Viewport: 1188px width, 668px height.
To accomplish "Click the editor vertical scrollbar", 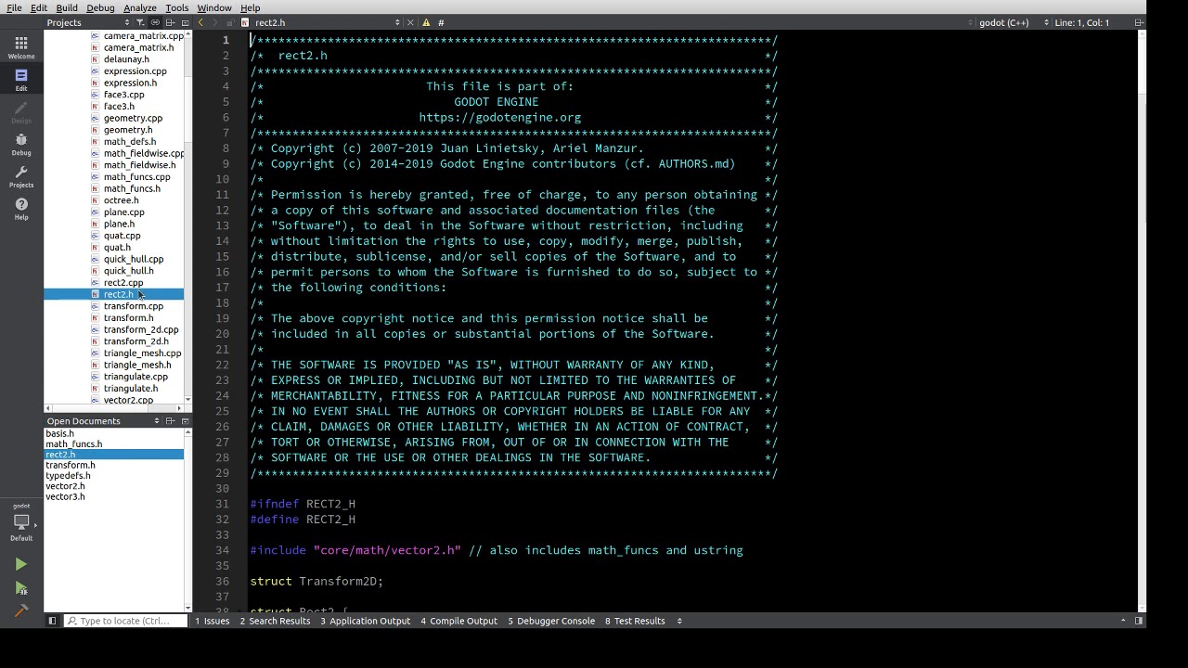I will [1143, 320].
